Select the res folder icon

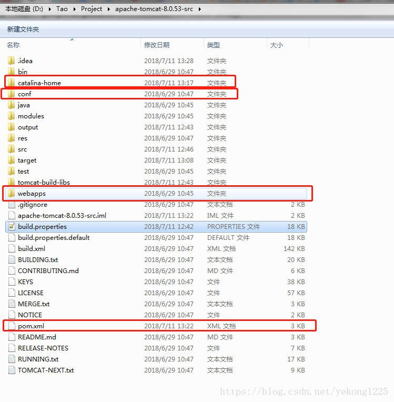pos(11,138)
